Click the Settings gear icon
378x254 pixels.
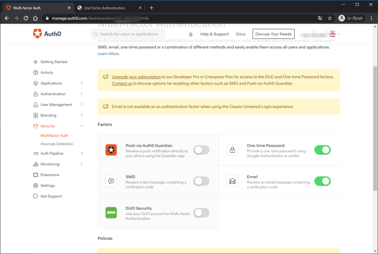35,185
